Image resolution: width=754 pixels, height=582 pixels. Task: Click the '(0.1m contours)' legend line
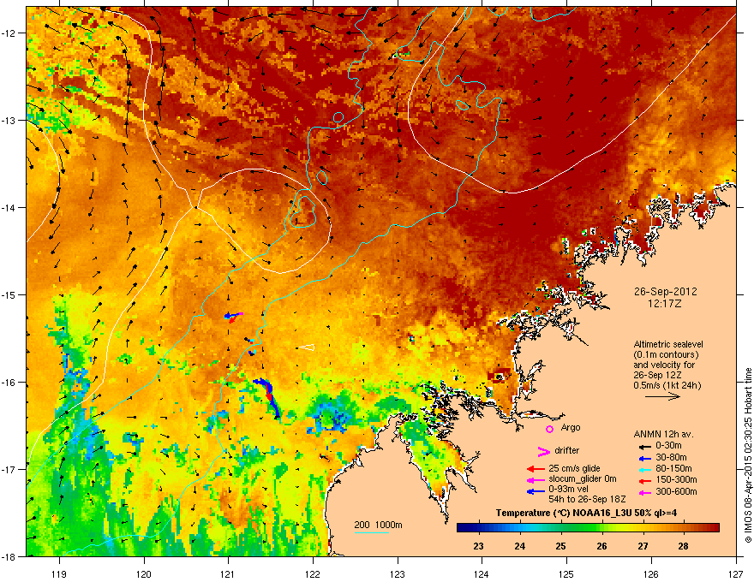point(666,355)
